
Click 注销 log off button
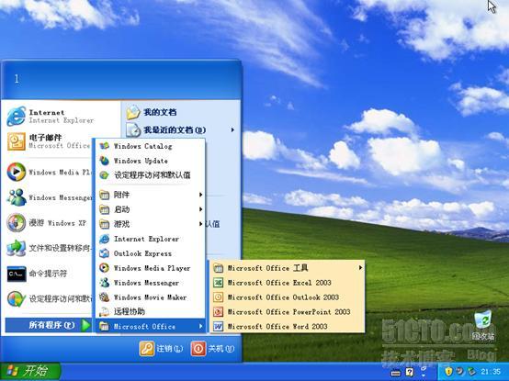coord(162,349)
